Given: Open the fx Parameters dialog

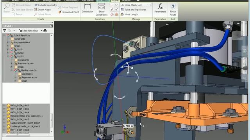Looking at the screenshot, I should coord(160,8).
